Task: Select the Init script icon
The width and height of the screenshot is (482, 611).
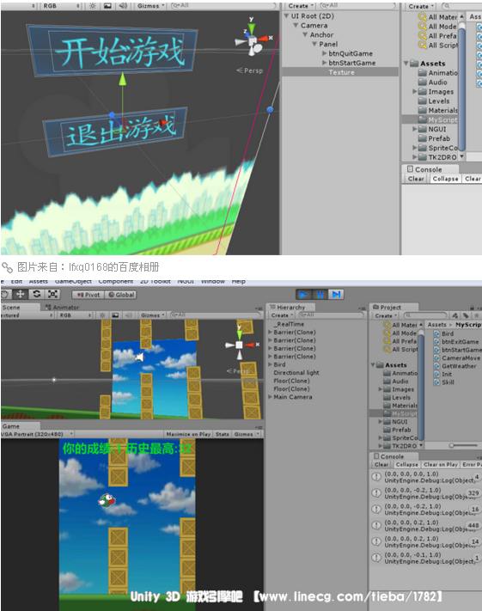Action: pos(436,374)
